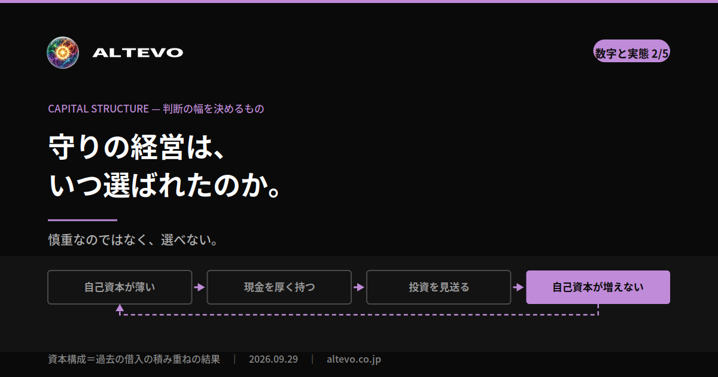This screenshot has width=718, height=377.
Task: Open the altevo.co.jp link
Action: coord(354,359)
